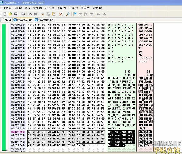Screen dimensions: 182x154
Task: Select address 00C24FF0 in offset column
Action: 18,122
